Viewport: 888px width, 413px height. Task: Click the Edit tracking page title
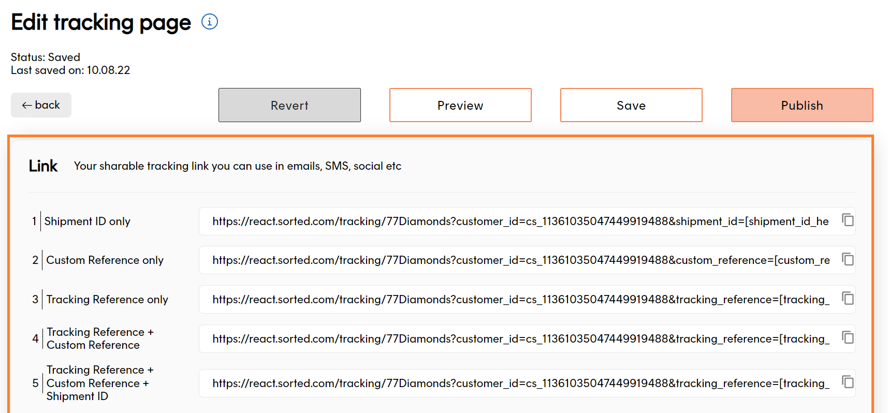pyautogui.click(x=101, y=23)
